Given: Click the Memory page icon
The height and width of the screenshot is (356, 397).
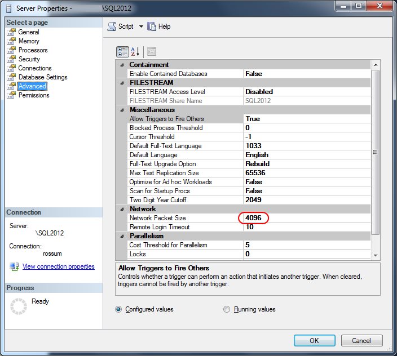Looking at the screenshot, I should pos(11,41).
